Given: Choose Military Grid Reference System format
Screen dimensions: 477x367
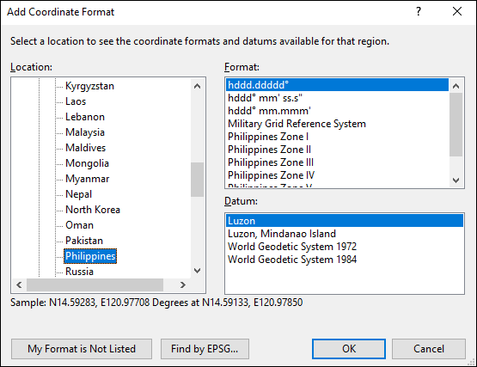Looking at the screenshot, I should (337, 124).
